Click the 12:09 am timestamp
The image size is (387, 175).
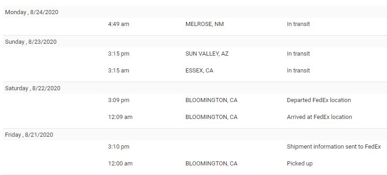[120, 117]
